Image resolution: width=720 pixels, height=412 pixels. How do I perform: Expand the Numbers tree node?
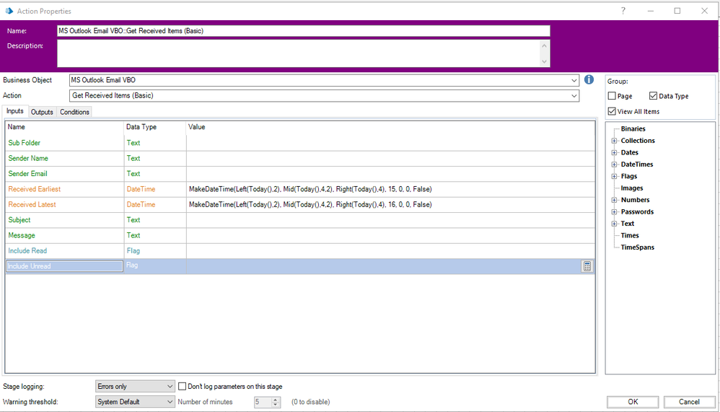(614, 200)
